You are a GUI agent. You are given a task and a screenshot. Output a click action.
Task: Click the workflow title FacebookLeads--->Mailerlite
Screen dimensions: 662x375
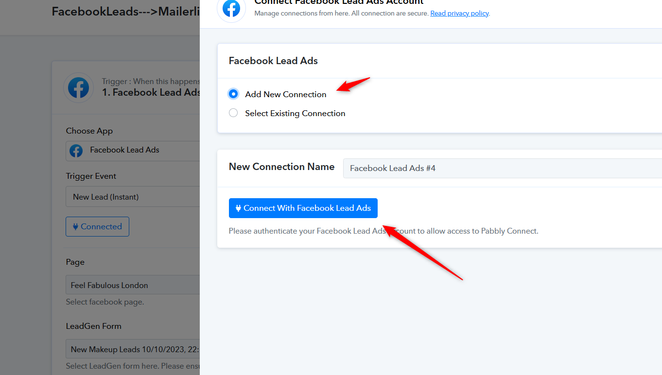point(126,12)
